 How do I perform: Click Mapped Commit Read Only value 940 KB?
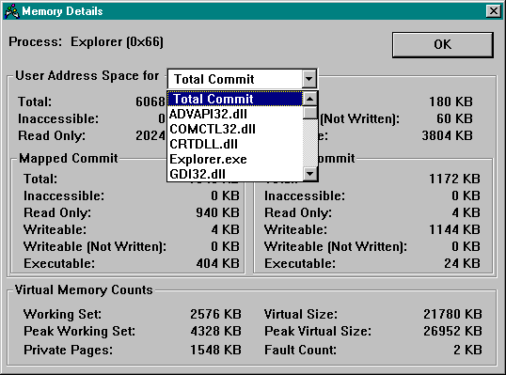coord(217,212)
